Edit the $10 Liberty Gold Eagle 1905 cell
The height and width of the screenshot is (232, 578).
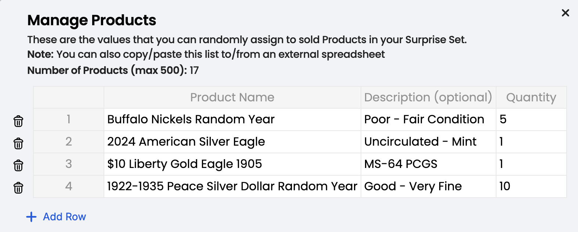pyautogui.click(x=232, y=164)
